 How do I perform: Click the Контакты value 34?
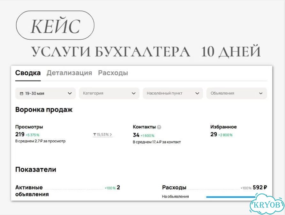(136, 135)
